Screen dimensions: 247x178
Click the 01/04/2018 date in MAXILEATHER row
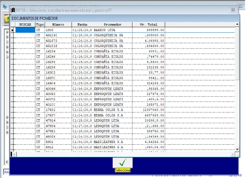[82, 142]
